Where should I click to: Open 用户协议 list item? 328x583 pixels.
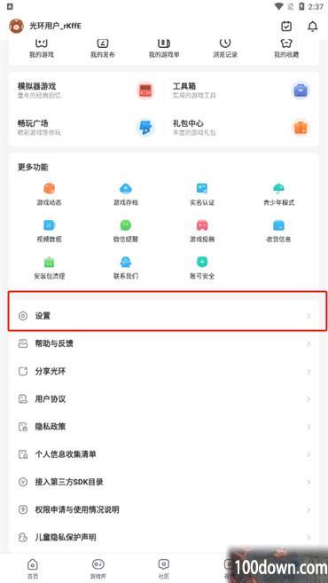point(164,399)
